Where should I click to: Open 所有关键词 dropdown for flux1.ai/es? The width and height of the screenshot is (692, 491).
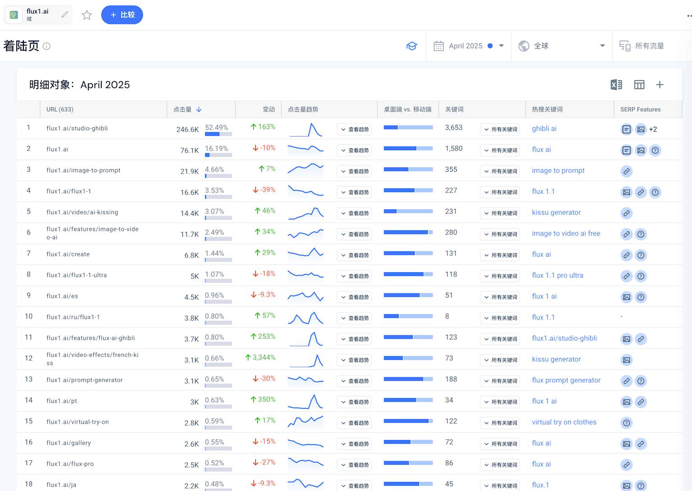coord(500,297)
